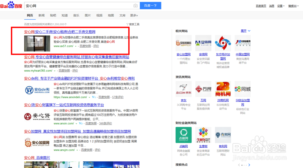Switch to the 视频 tab

click(99, 15)
